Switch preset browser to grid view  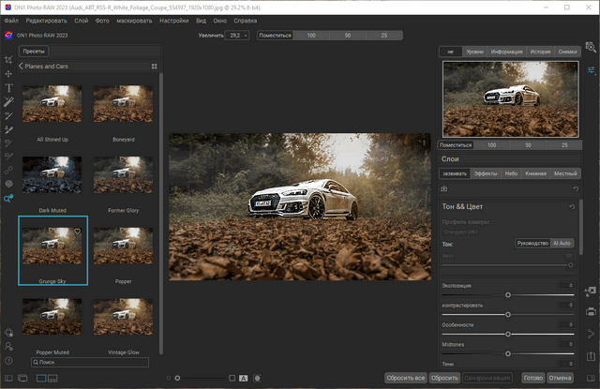click(x=154, y=67)
